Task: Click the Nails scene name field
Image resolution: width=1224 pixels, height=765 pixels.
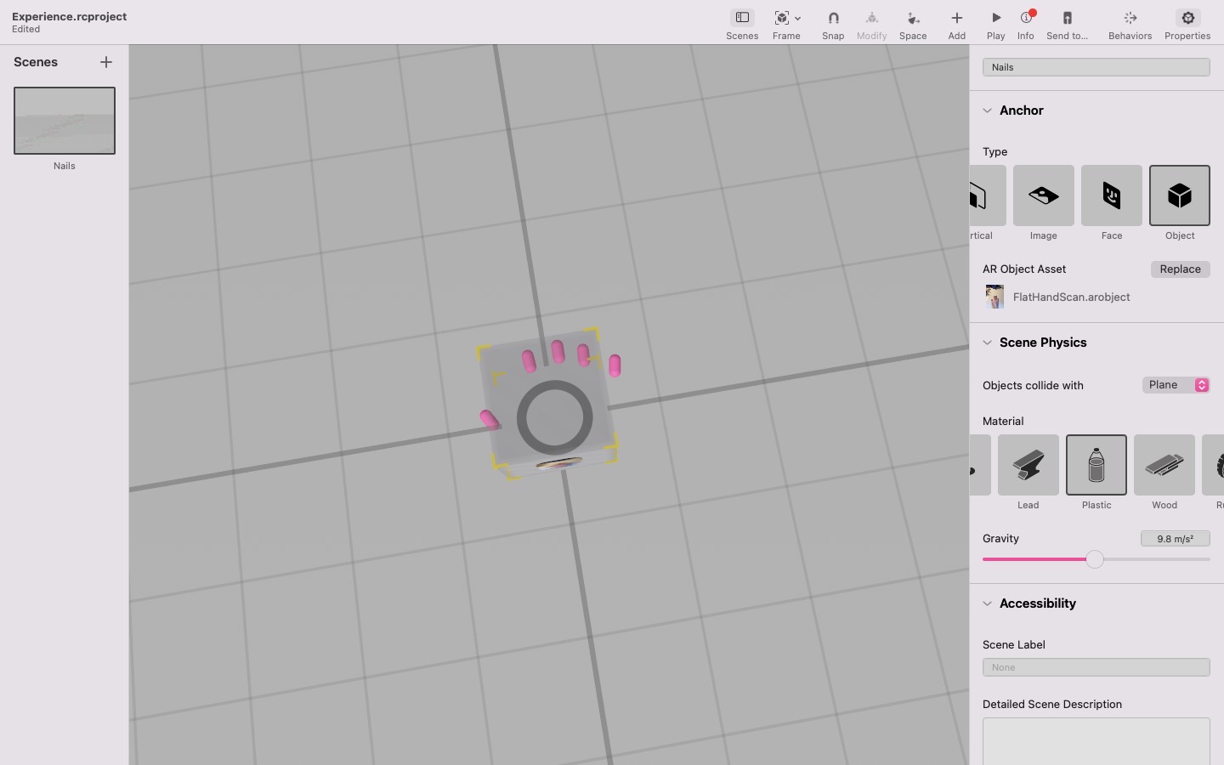Action: point(1096,67)
